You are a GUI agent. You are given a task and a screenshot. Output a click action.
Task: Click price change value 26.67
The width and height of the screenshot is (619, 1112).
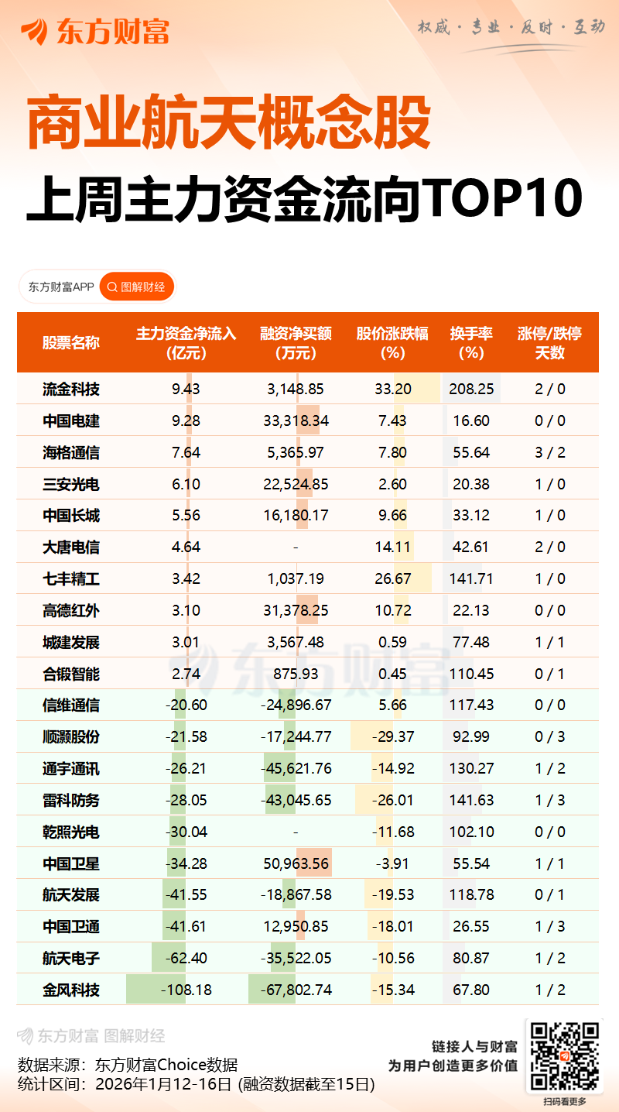tap(393, 578)
